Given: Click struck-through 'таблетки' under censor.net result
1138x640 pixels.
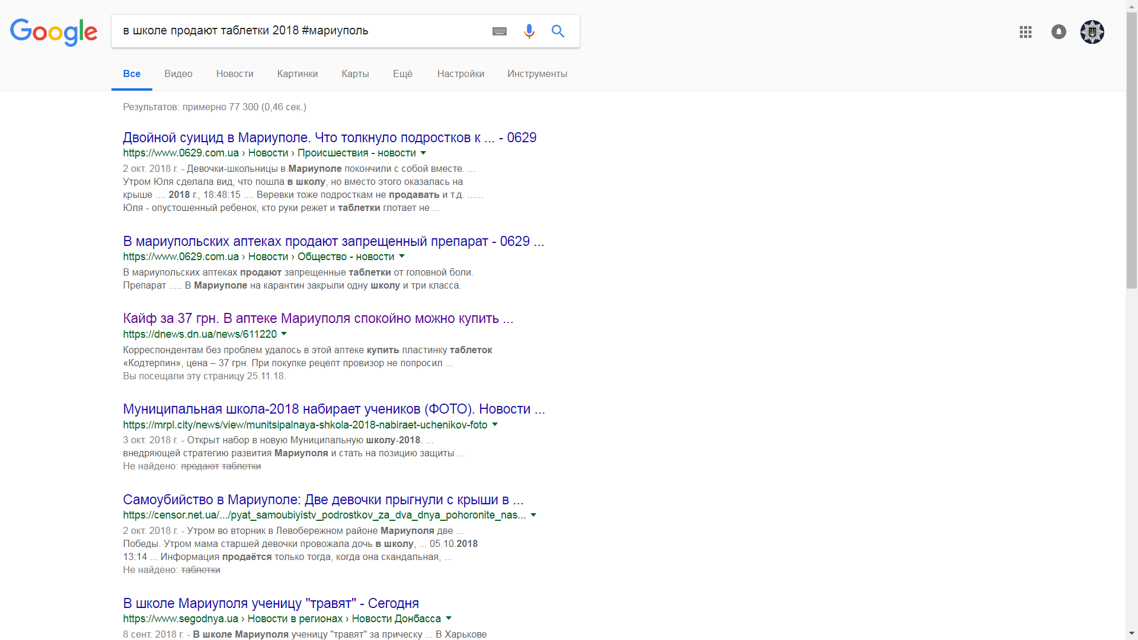Looking at the screenshot, I should click(x=200, y=570).
